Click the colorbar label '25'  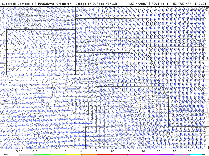(159, 151)
